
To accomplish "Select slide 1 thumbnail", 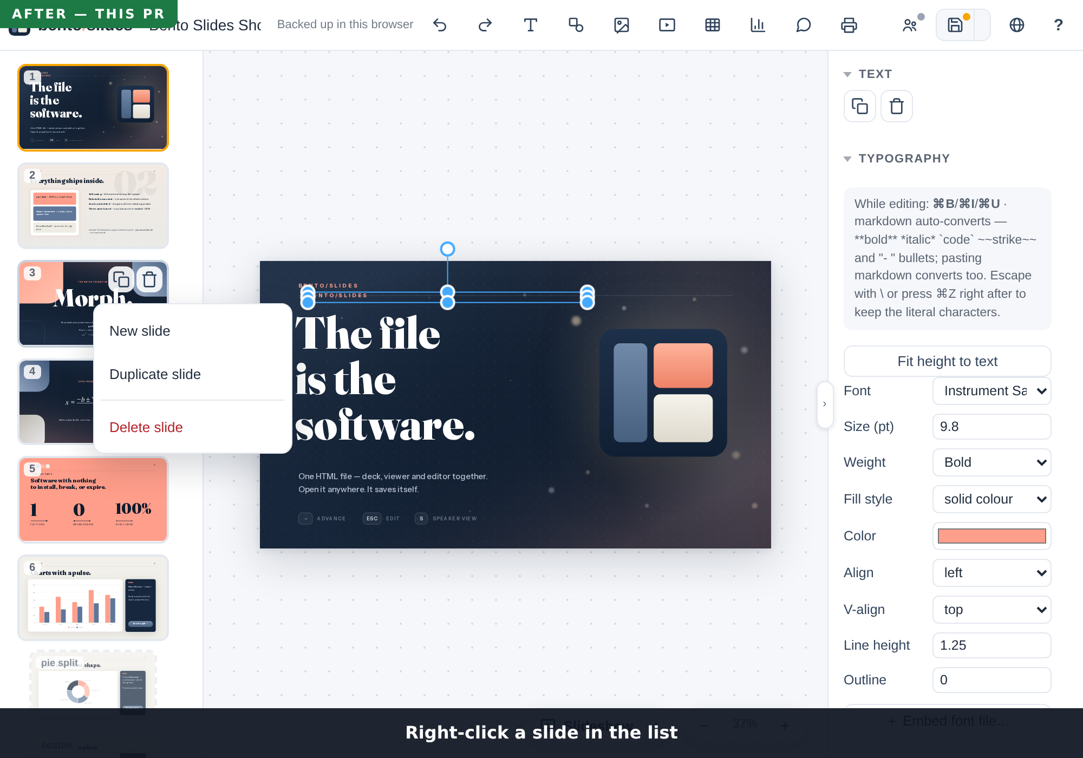I will tap(93, 107).
